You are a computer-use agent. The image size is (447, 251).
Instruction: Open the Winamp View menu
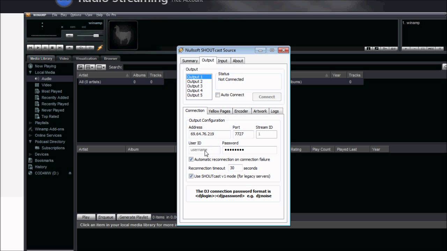click(89, 15)
